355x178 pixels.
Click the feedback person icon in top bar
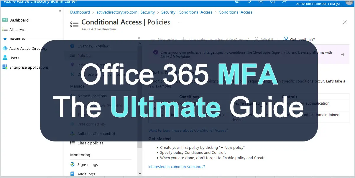tap(284, 1)
